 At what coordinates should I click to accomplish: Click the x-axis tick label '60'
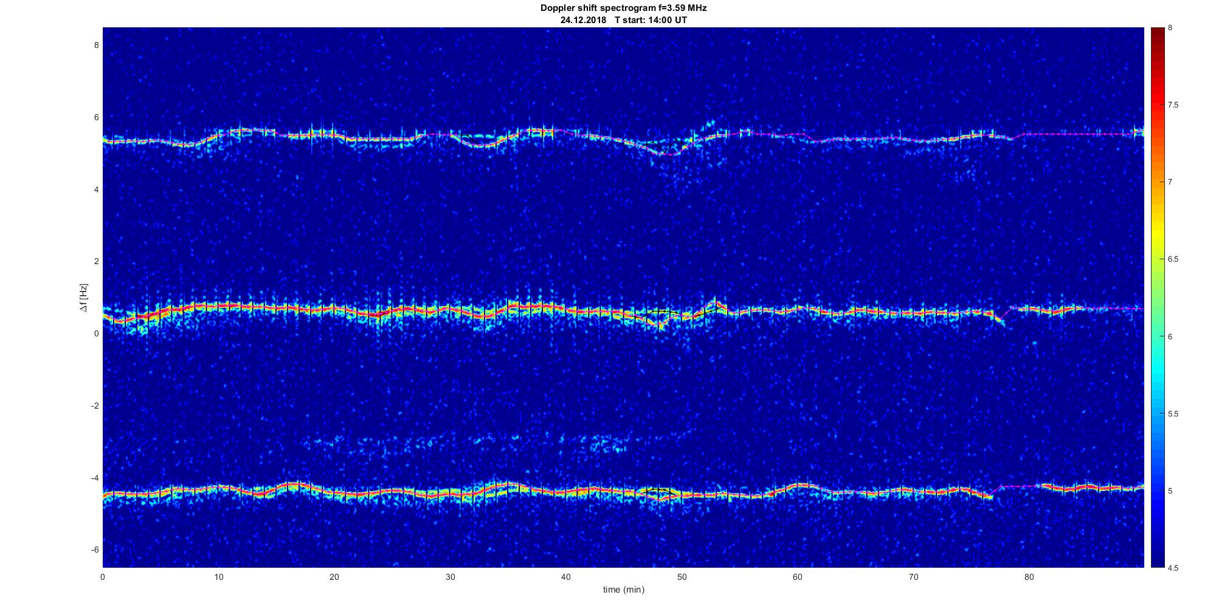click(x=797, y=577)
